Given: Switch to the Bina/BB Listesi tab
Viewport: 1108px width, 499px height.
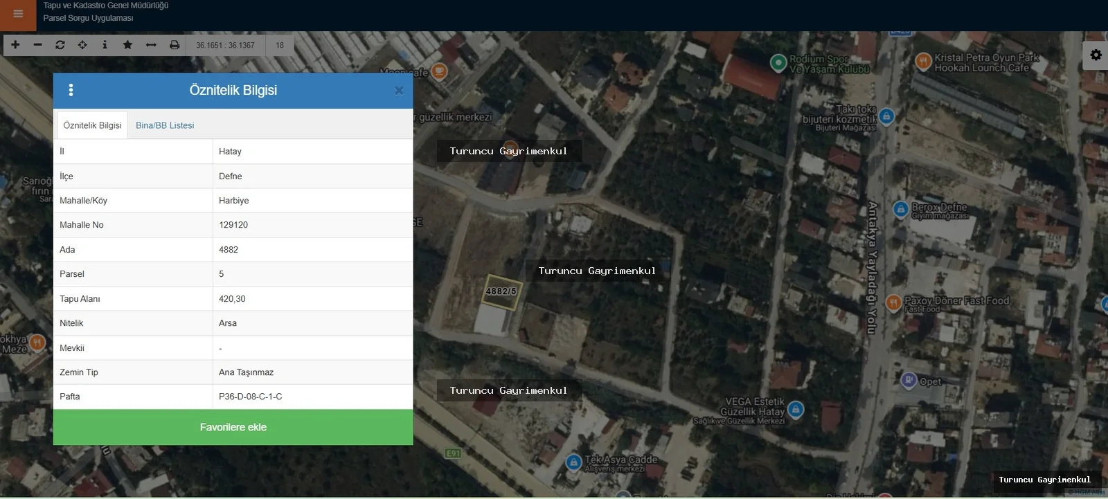Looking at the screenshot, I should pos(165,125).
